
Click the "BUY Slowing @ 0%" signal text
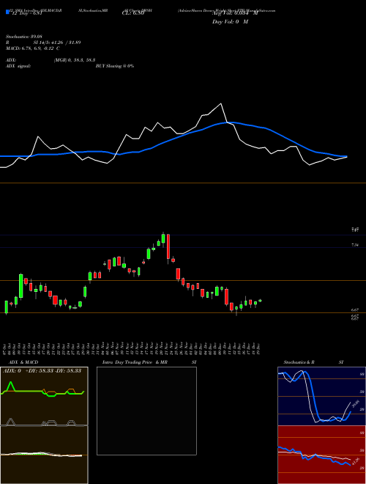[115, 66]
